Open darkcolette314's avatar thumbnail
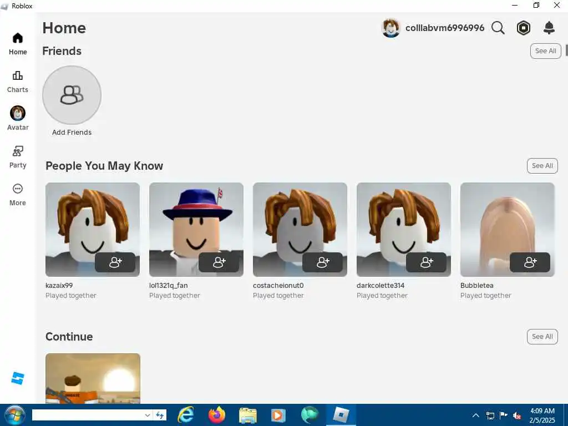568x426 pixels. [404, 230]
